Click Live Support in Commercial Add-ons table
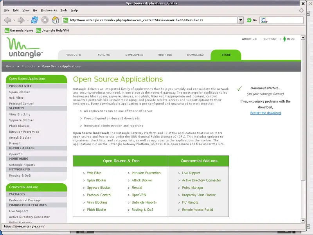The width and height of the screenshot is (313, 235). [x=191, y=173]
